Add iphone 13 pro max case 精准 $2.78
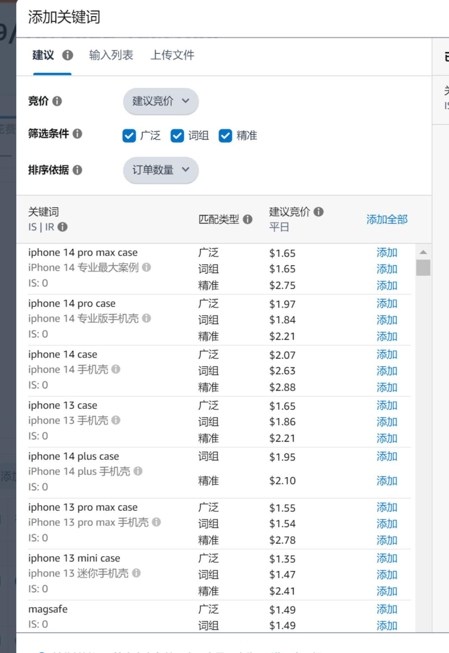Screen dimensions: 449x653 click(387, 540)
